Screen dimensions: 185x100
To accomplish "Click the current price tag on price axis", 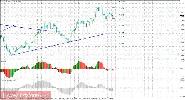I will pyautogui.click(x=182, y=16).
